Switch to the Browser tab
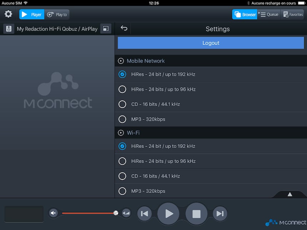Image resolution: width=307 pixels, height=230 pixels. tap(245, 15)
